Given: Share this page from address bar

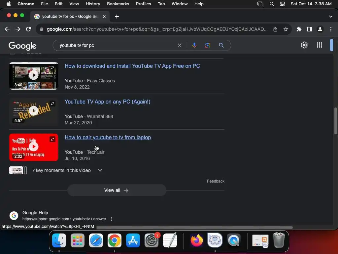Looking at the screenshot, I should click(275, 29).
